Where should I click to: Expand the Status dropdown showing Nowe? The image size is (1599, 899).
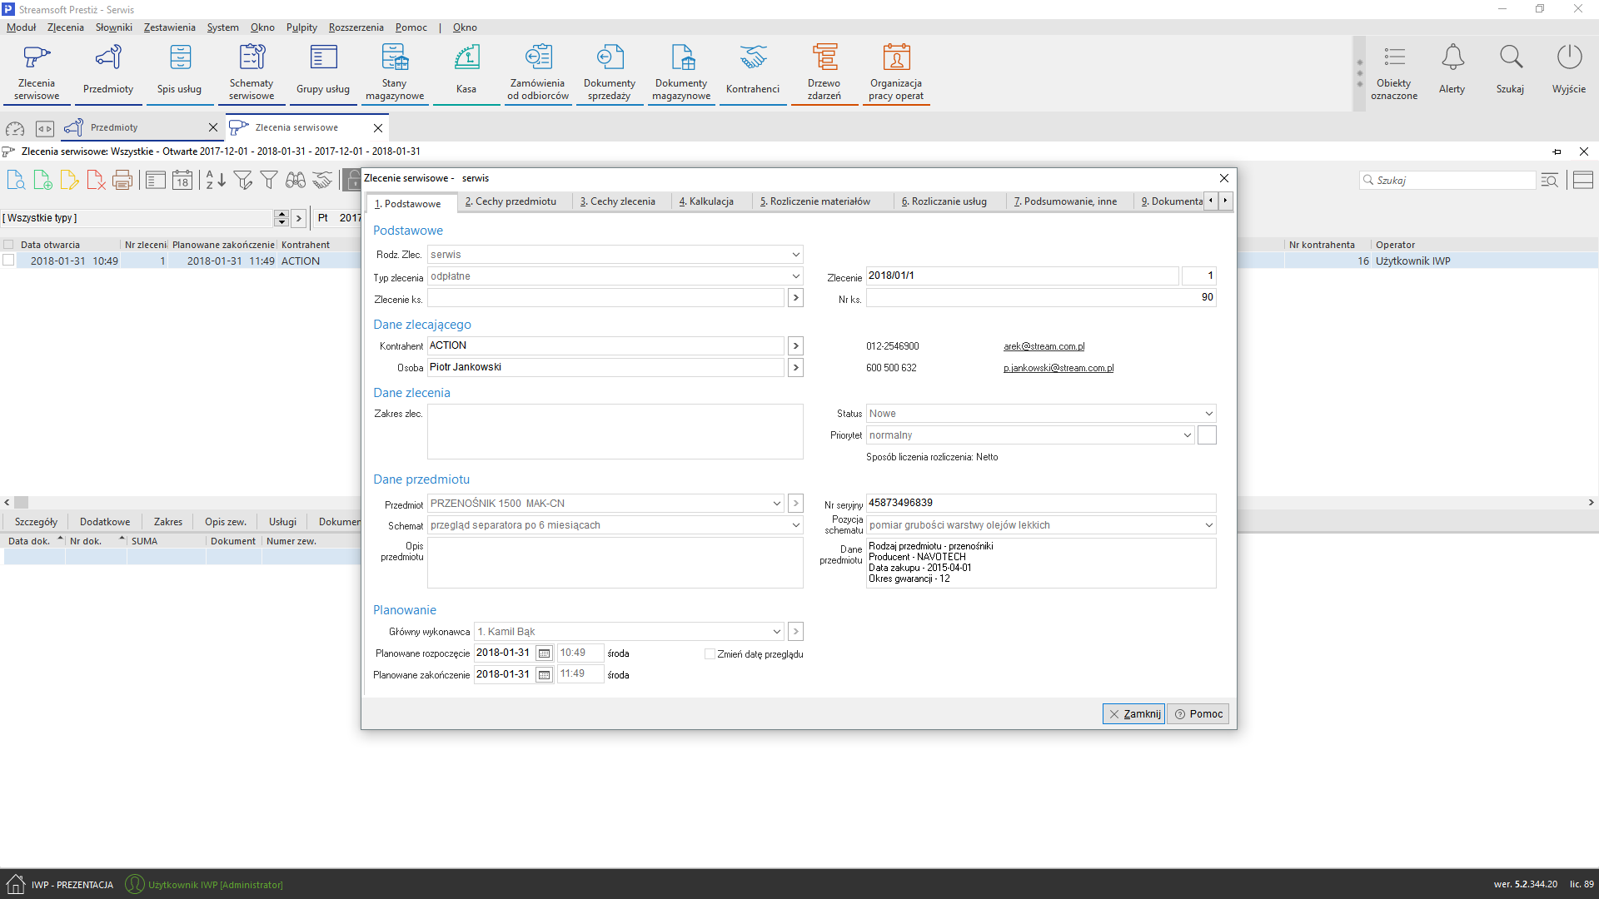[x=1208, y=414]
